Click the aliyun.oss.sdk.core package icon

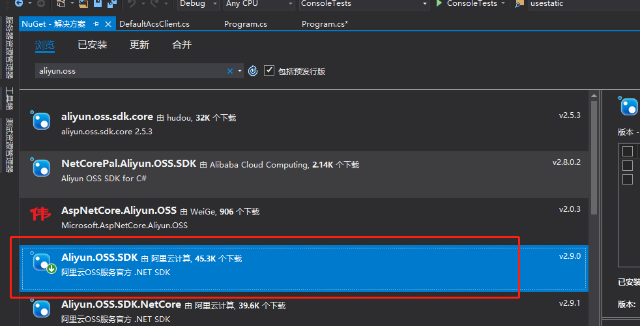coord(41,121)
